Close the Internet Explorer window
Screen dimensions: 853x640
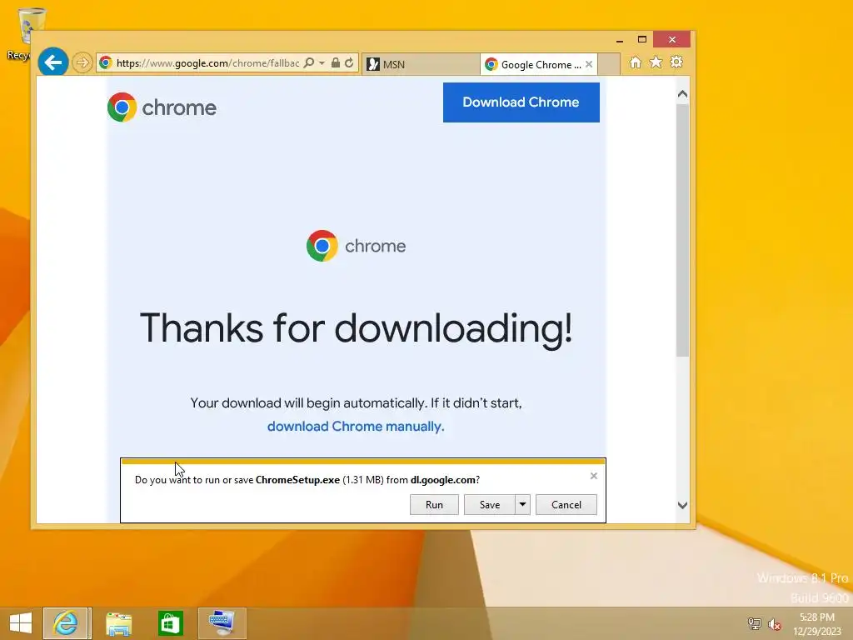click(672, 40)
